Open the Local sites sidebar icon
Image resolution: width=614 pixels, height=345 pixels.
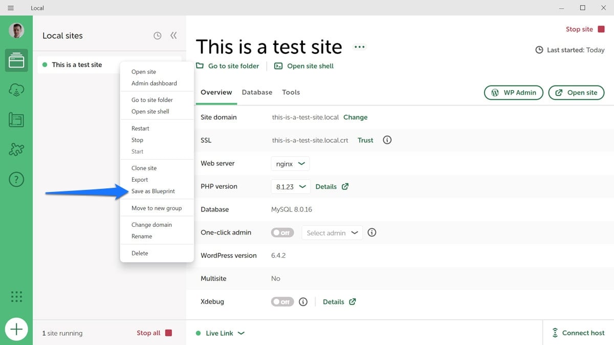tap(16, 61)
